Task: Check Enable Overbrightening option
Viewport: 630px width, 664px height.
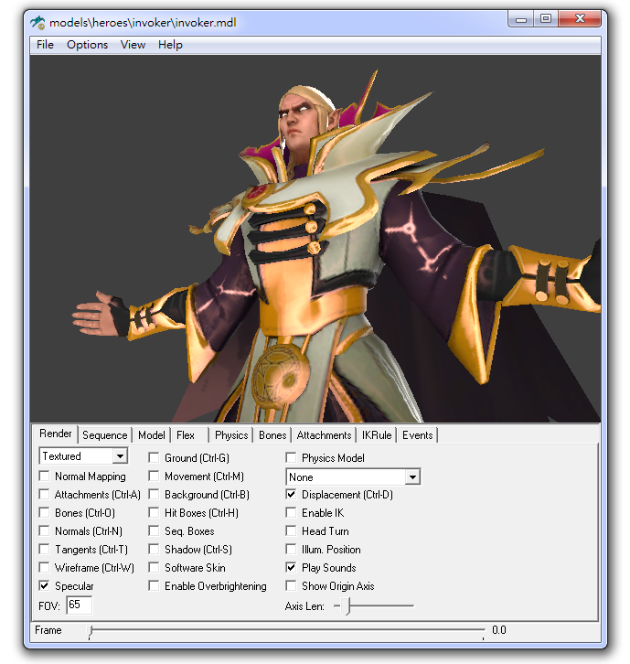Action: (x=154, y=585)
